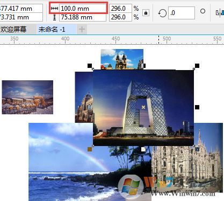The width and height of the screenshot is (224, 201).
Task: Switch to the 欢迎屏幕 tab
Action: coord(13,29)
